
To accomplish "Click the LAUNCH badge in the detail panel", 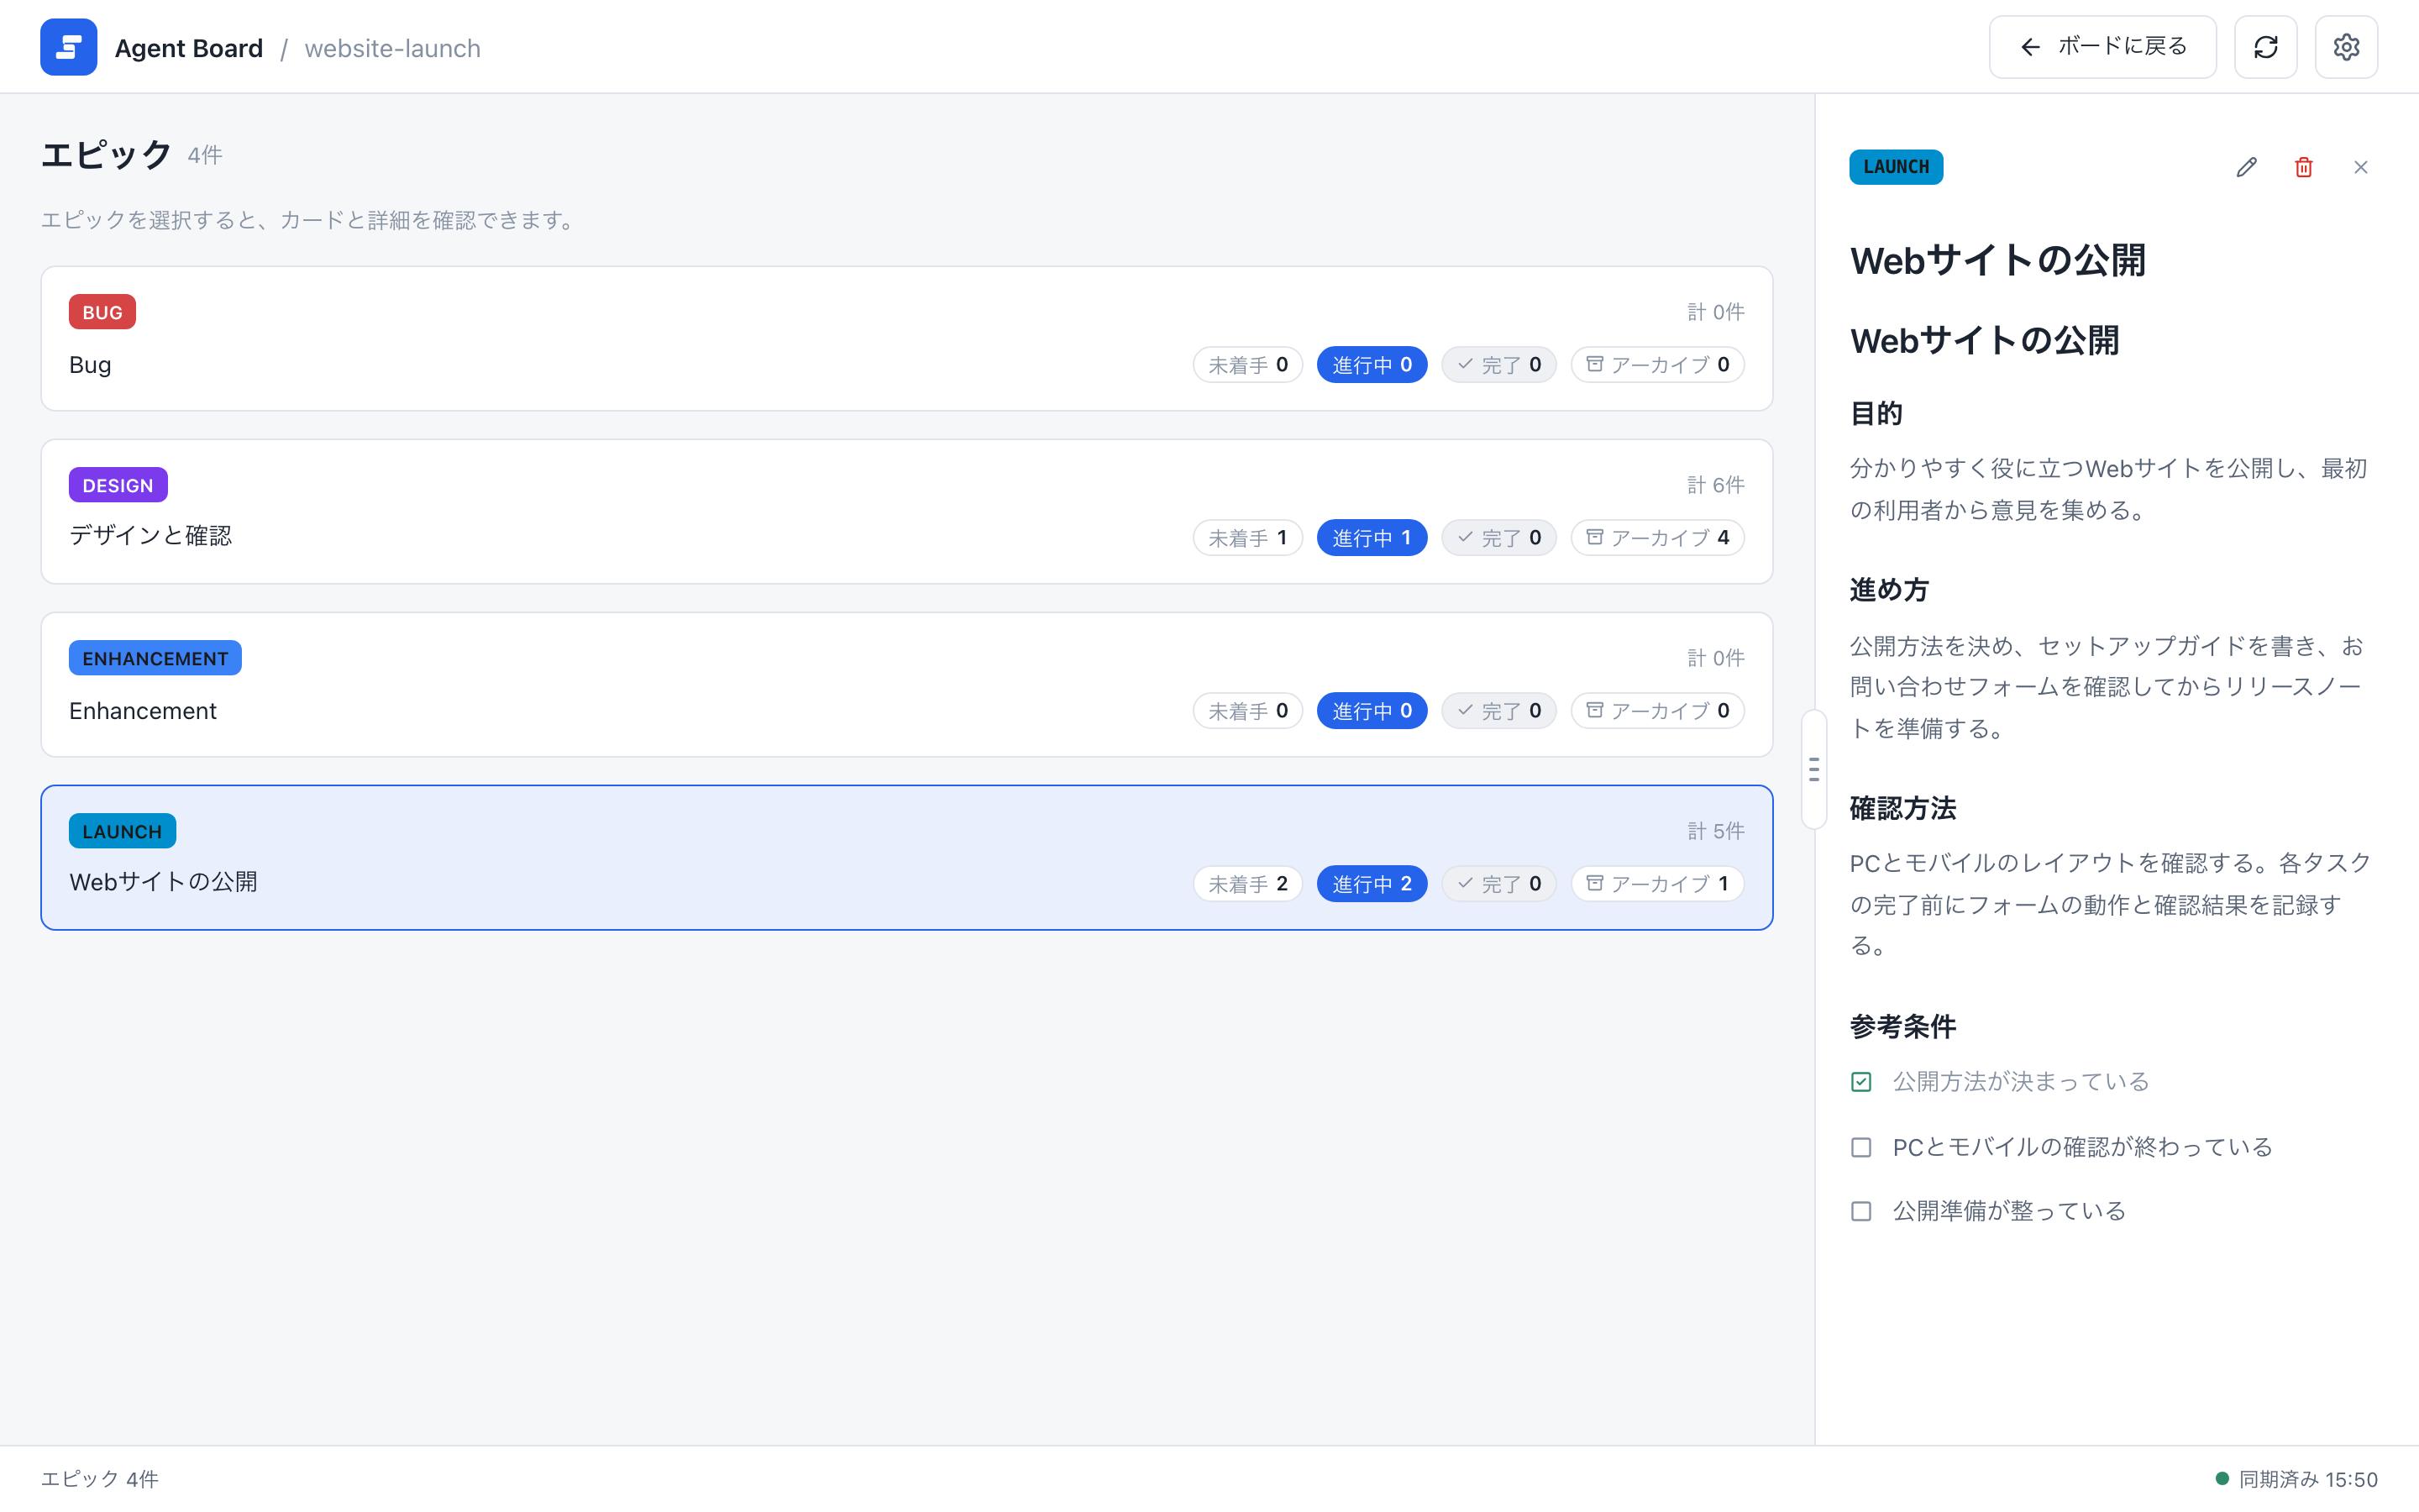I will [1895, 167].
